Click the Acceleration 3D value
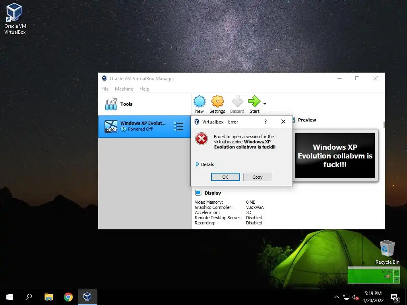Viewport: 407px width, 305px height. (x=249, y=212)
